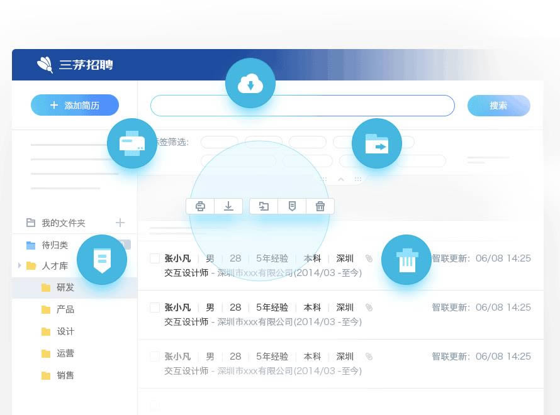Click the trash delete icon in the small toolbar

320,206
